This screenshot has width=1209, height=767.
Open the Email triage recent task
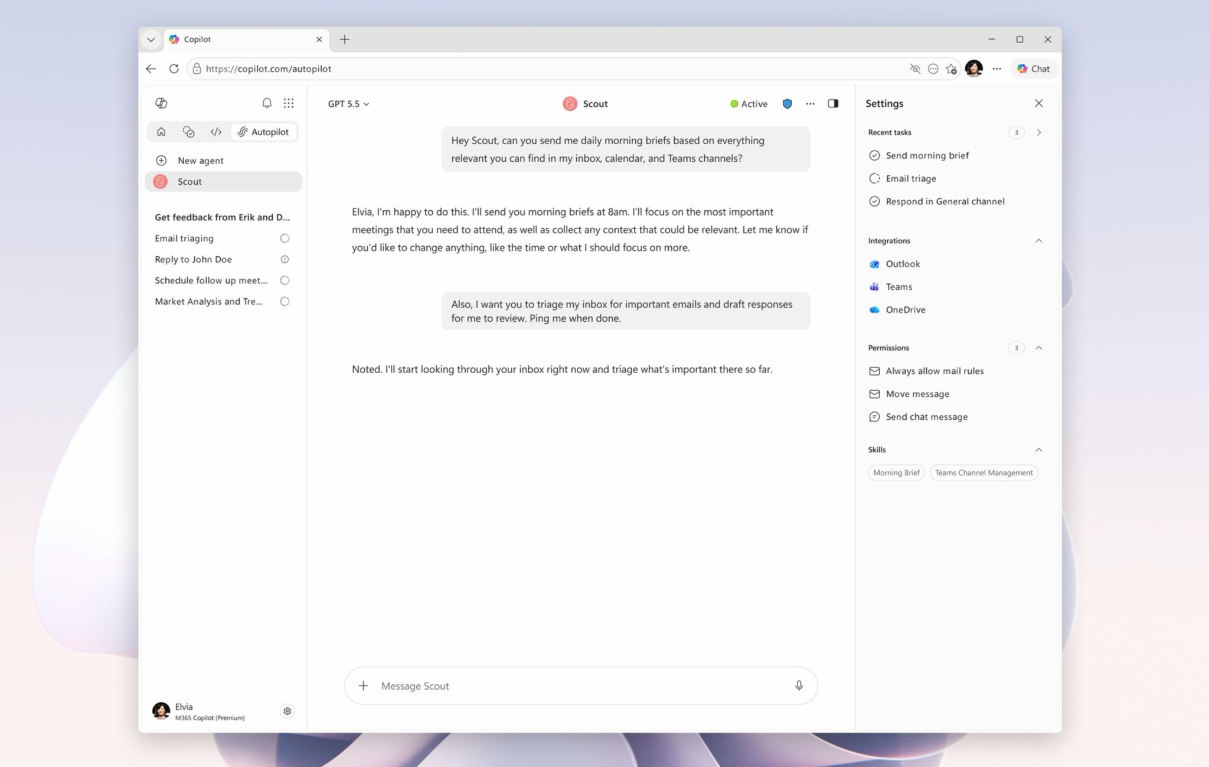coord(903,178)
